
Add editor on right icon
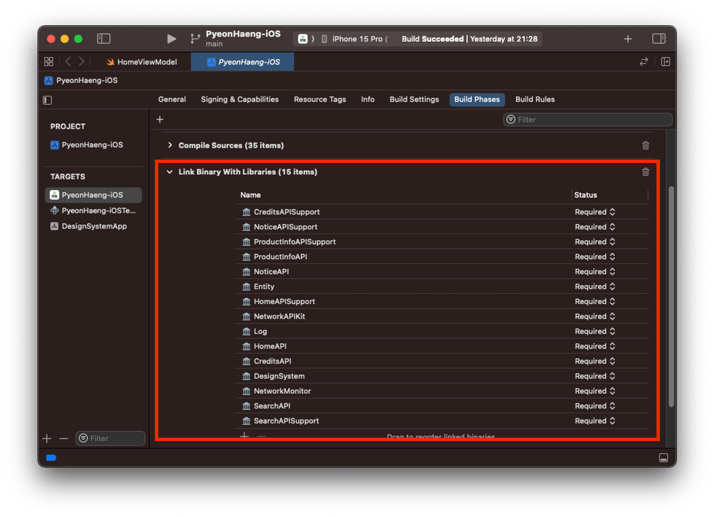pyautogui.click(x=665, y=62)
